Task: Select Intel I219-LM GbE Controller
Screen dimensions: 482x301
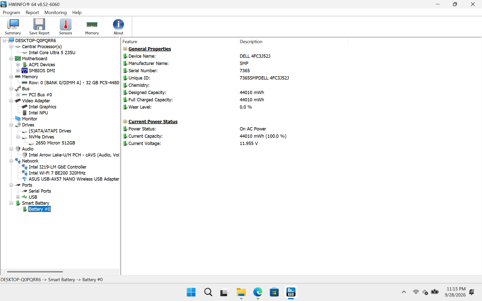Action: pyautogui.click(x=57, y=167)
